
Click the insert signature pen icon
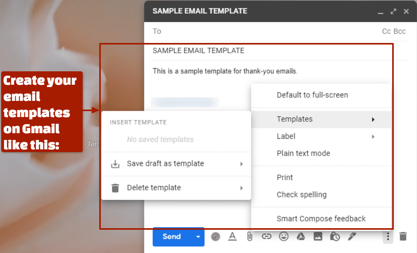click(x=352, y=236)
